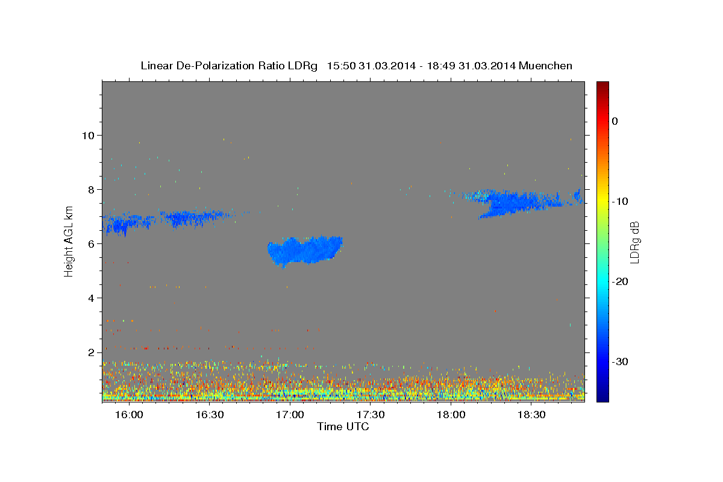Select the 18:30 time tick label
The image size is (723, 482).
tap(531, 415)
